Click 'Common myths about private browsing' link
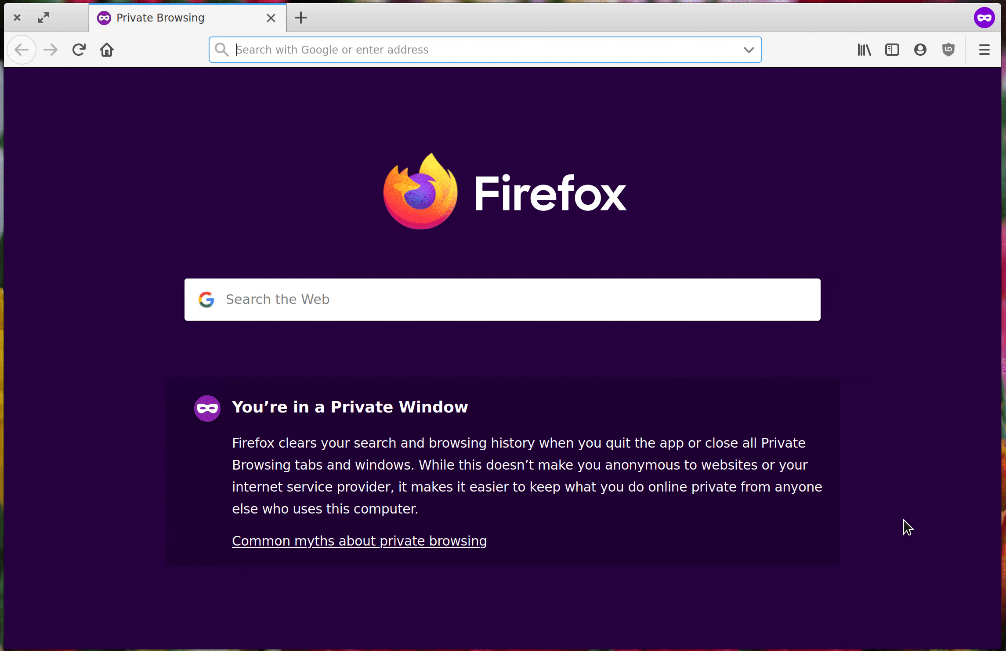The image size is (1006, 651). (x=359, y=541)
